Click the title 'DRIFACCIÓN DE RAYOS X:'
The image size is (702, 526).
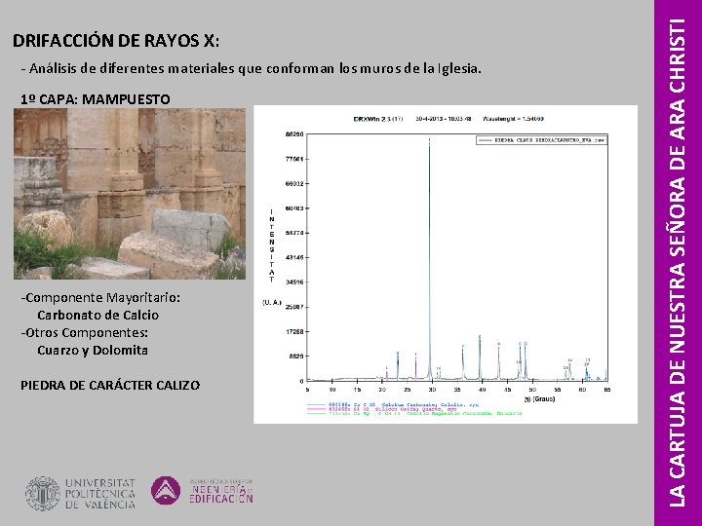(x=116, y=41)
